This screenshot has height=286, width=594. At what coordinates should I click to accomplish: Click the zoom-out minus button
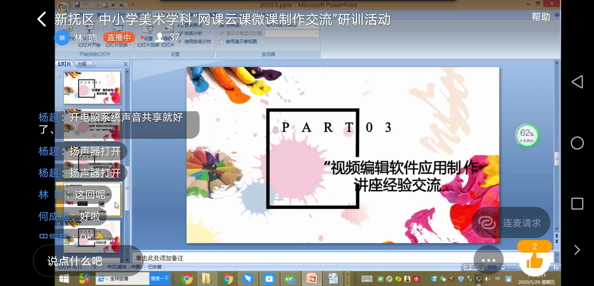503,267
